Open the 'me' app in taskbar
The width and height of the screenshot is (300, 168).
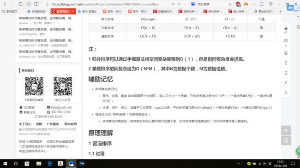coord(82,163)
